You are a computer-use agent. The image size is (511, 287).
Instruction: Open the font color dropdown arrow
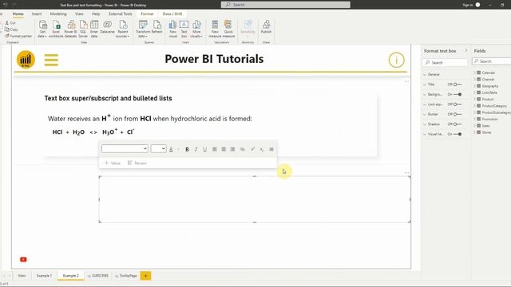[x=178, y=149]
